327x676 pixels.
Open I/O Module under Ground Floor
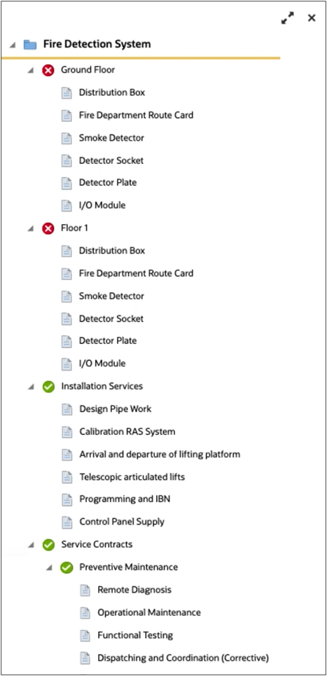pyautogui.click(x=102, y=205)
